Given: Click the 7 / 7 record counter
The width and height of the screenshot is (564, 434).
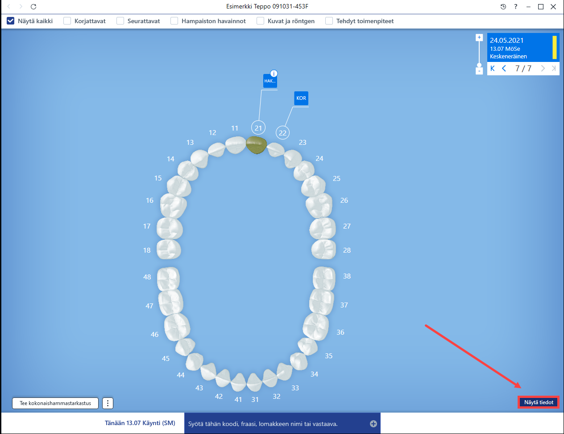Looking at the screenshot, I should pyautogui.click(x=523, y=68).
